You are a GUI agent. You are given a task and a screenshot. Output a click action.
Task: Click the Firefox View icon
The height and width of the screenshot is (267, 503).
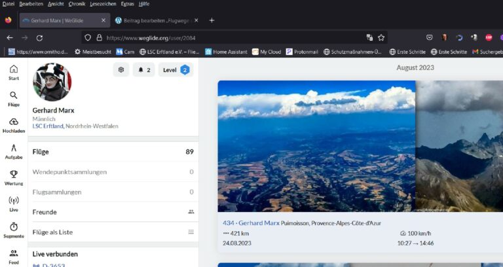(9, 20)
